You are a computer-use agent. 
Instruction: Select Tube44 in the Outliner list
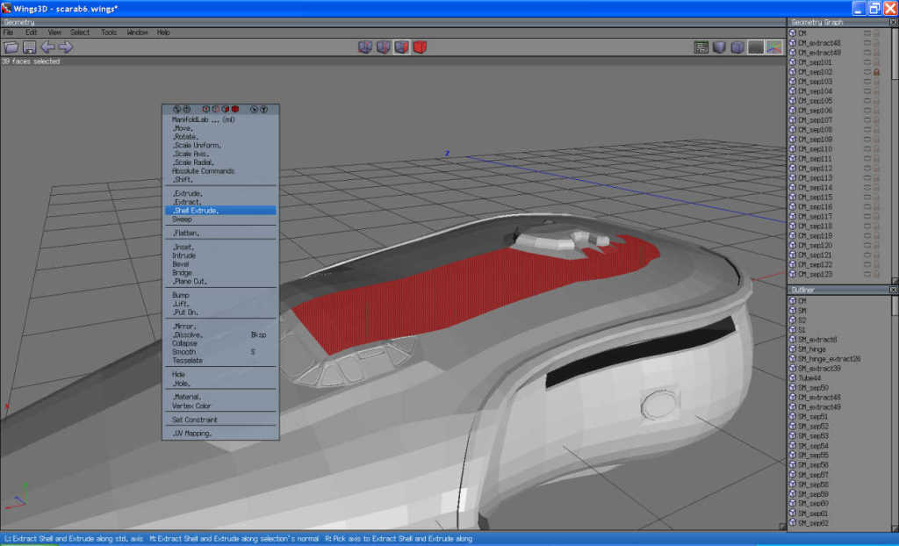click(x=809, y=378)
